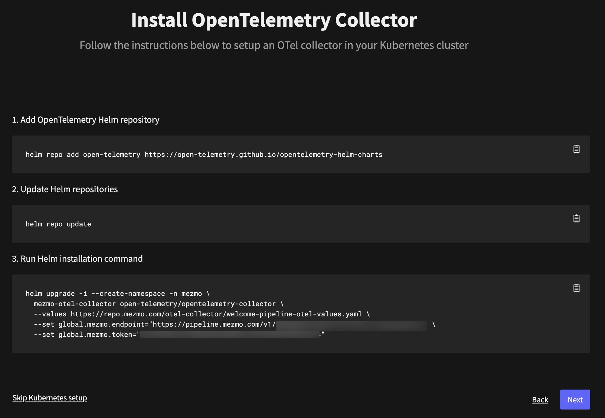Click the --values URL line in code
Viewport: 605px width, 418px height.
(201, 314)
